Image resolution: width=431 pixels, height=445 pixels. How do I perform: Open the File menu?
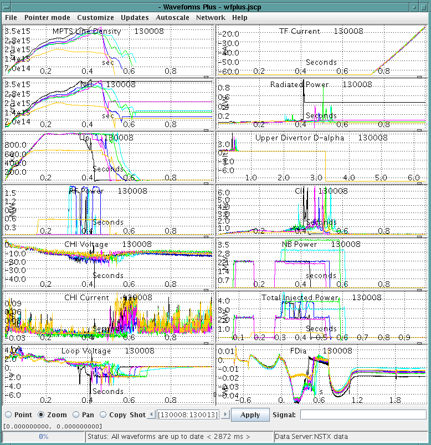click(x=11, y=18)
